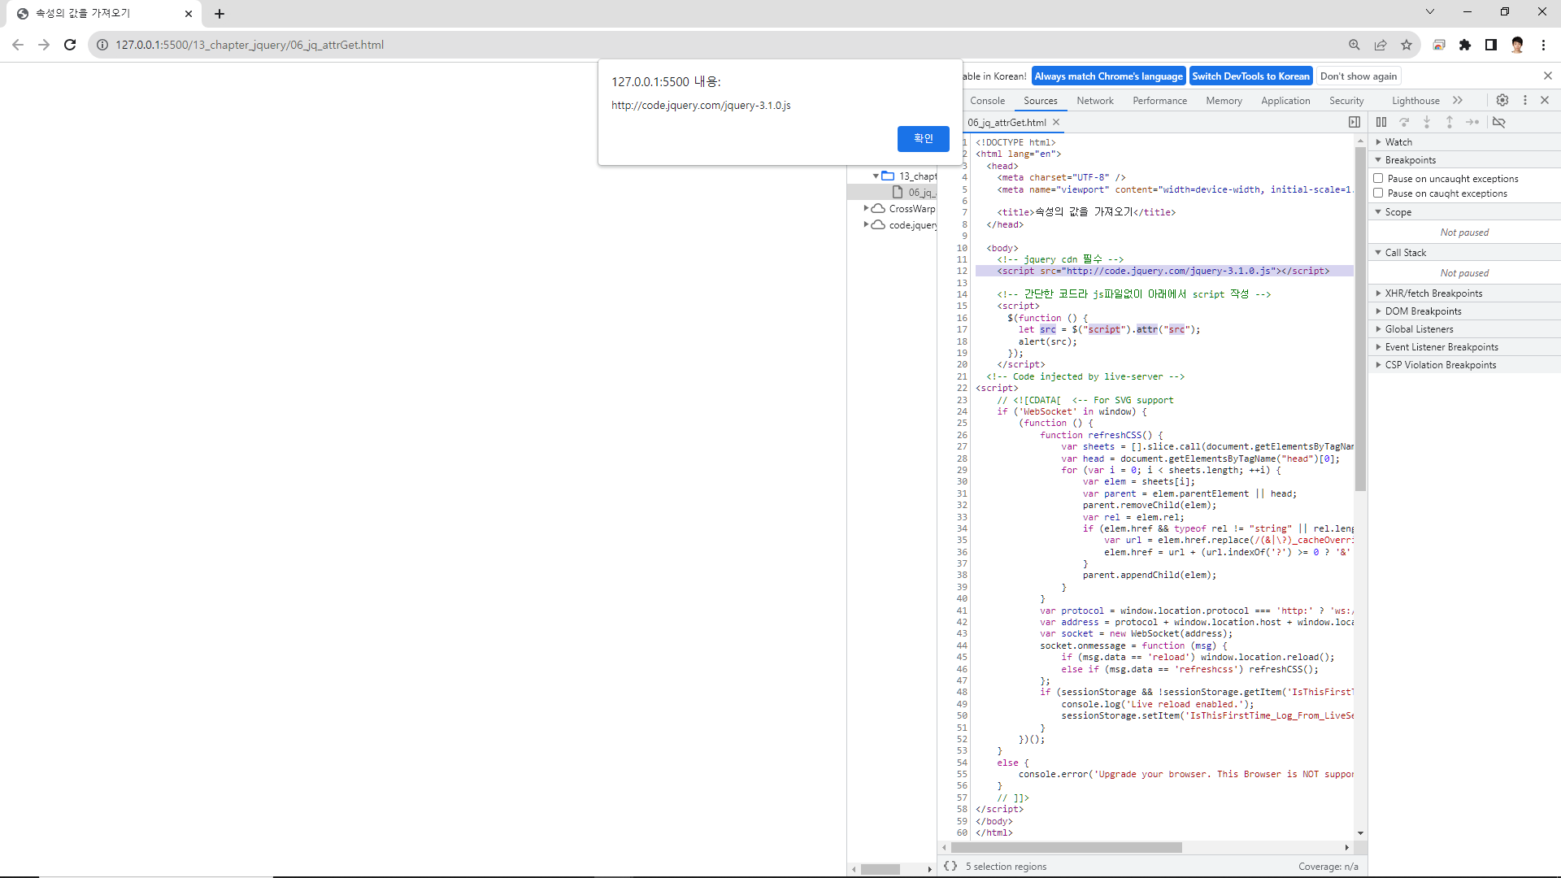Switch to the Console tab

(x=987, y=101)
